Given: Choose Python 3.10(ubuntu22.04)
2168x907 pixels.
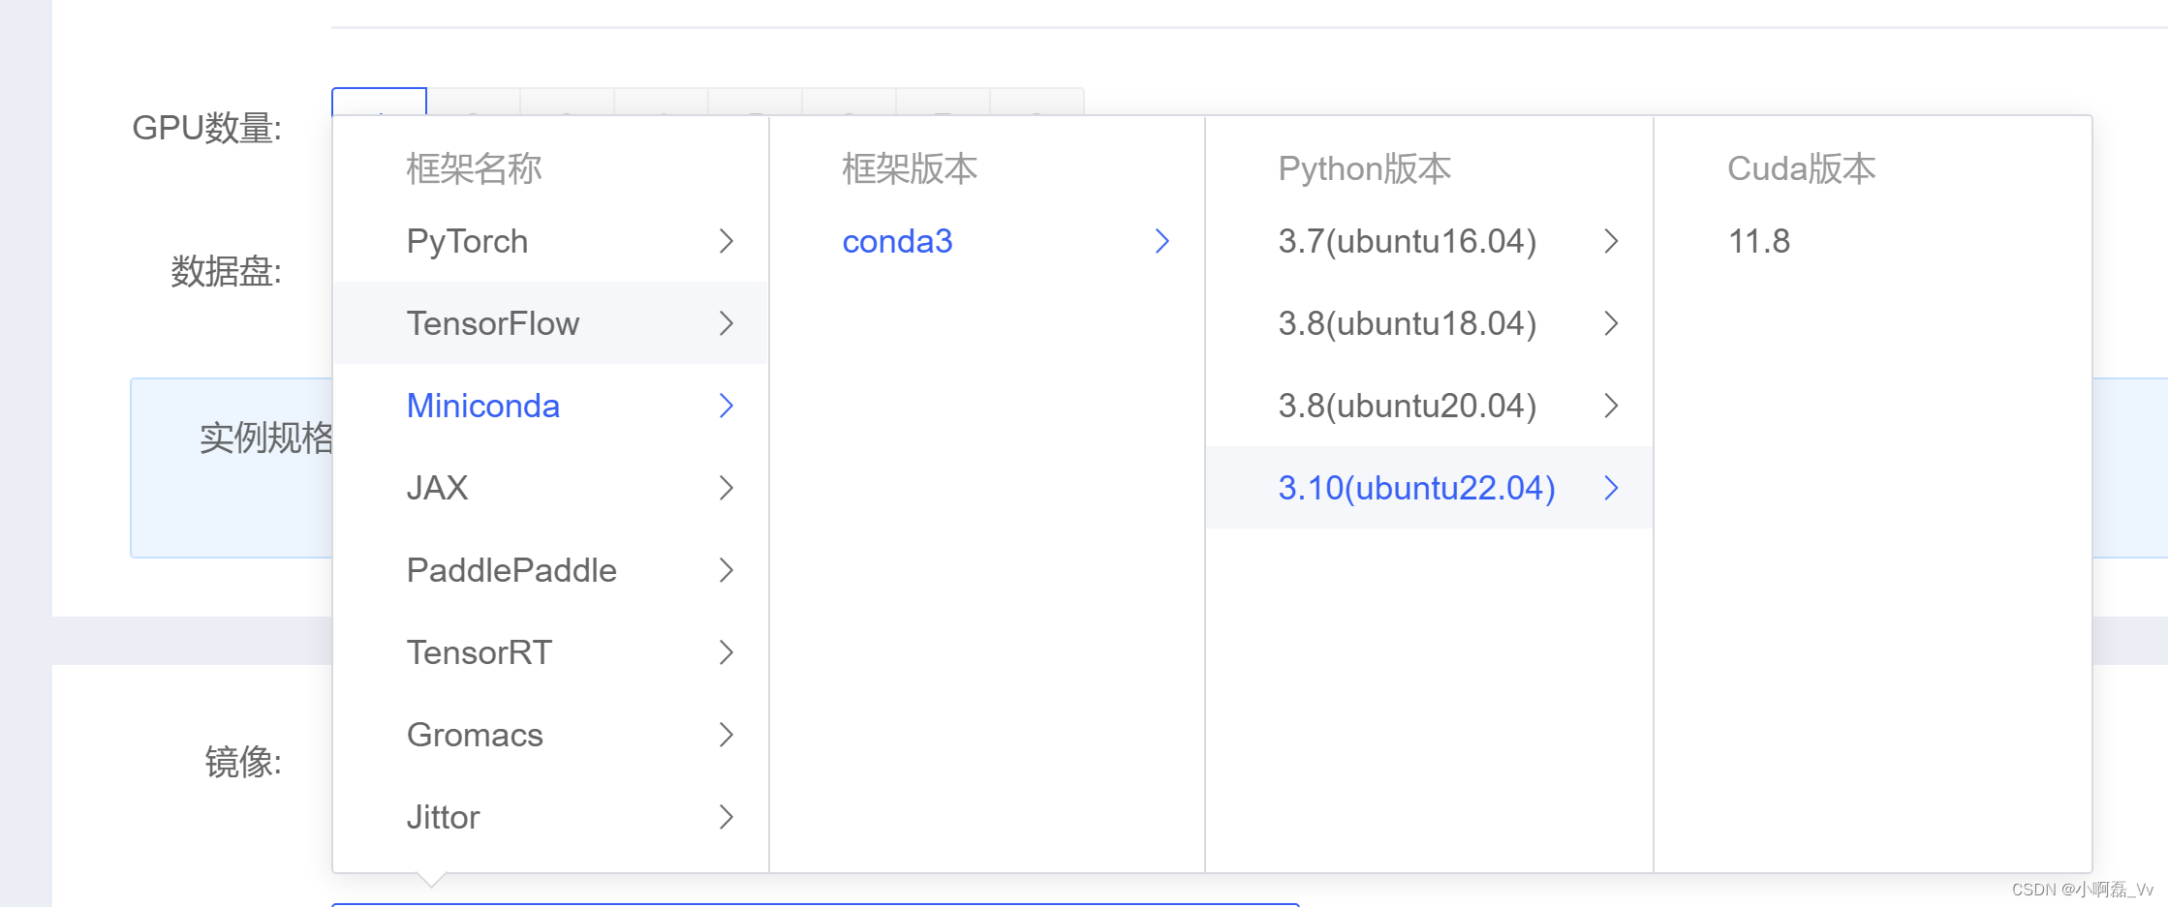Looking at the screenshot, I should tap(1430, 488).
